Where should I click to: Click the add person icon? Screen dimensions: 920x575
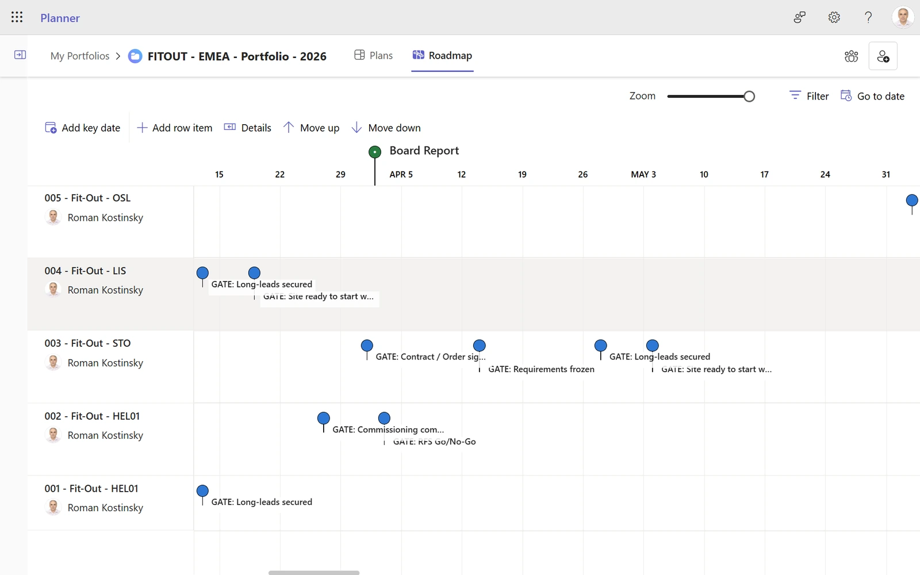point(883,56)
